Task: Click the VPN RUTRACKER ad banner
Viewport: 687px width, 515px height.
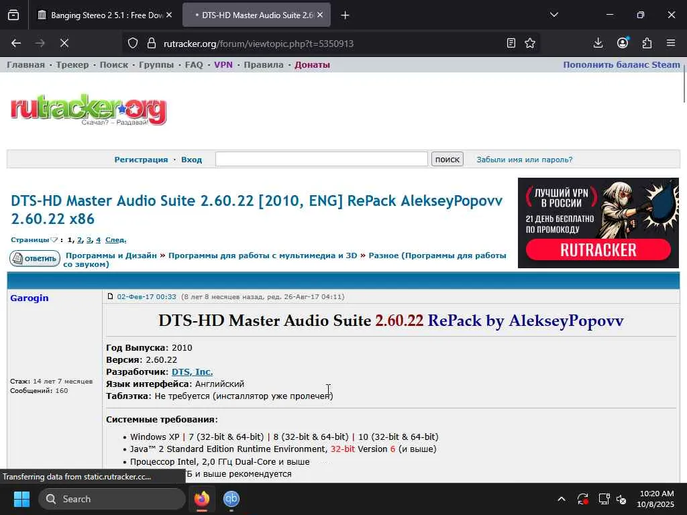Action: click(598, 223)
